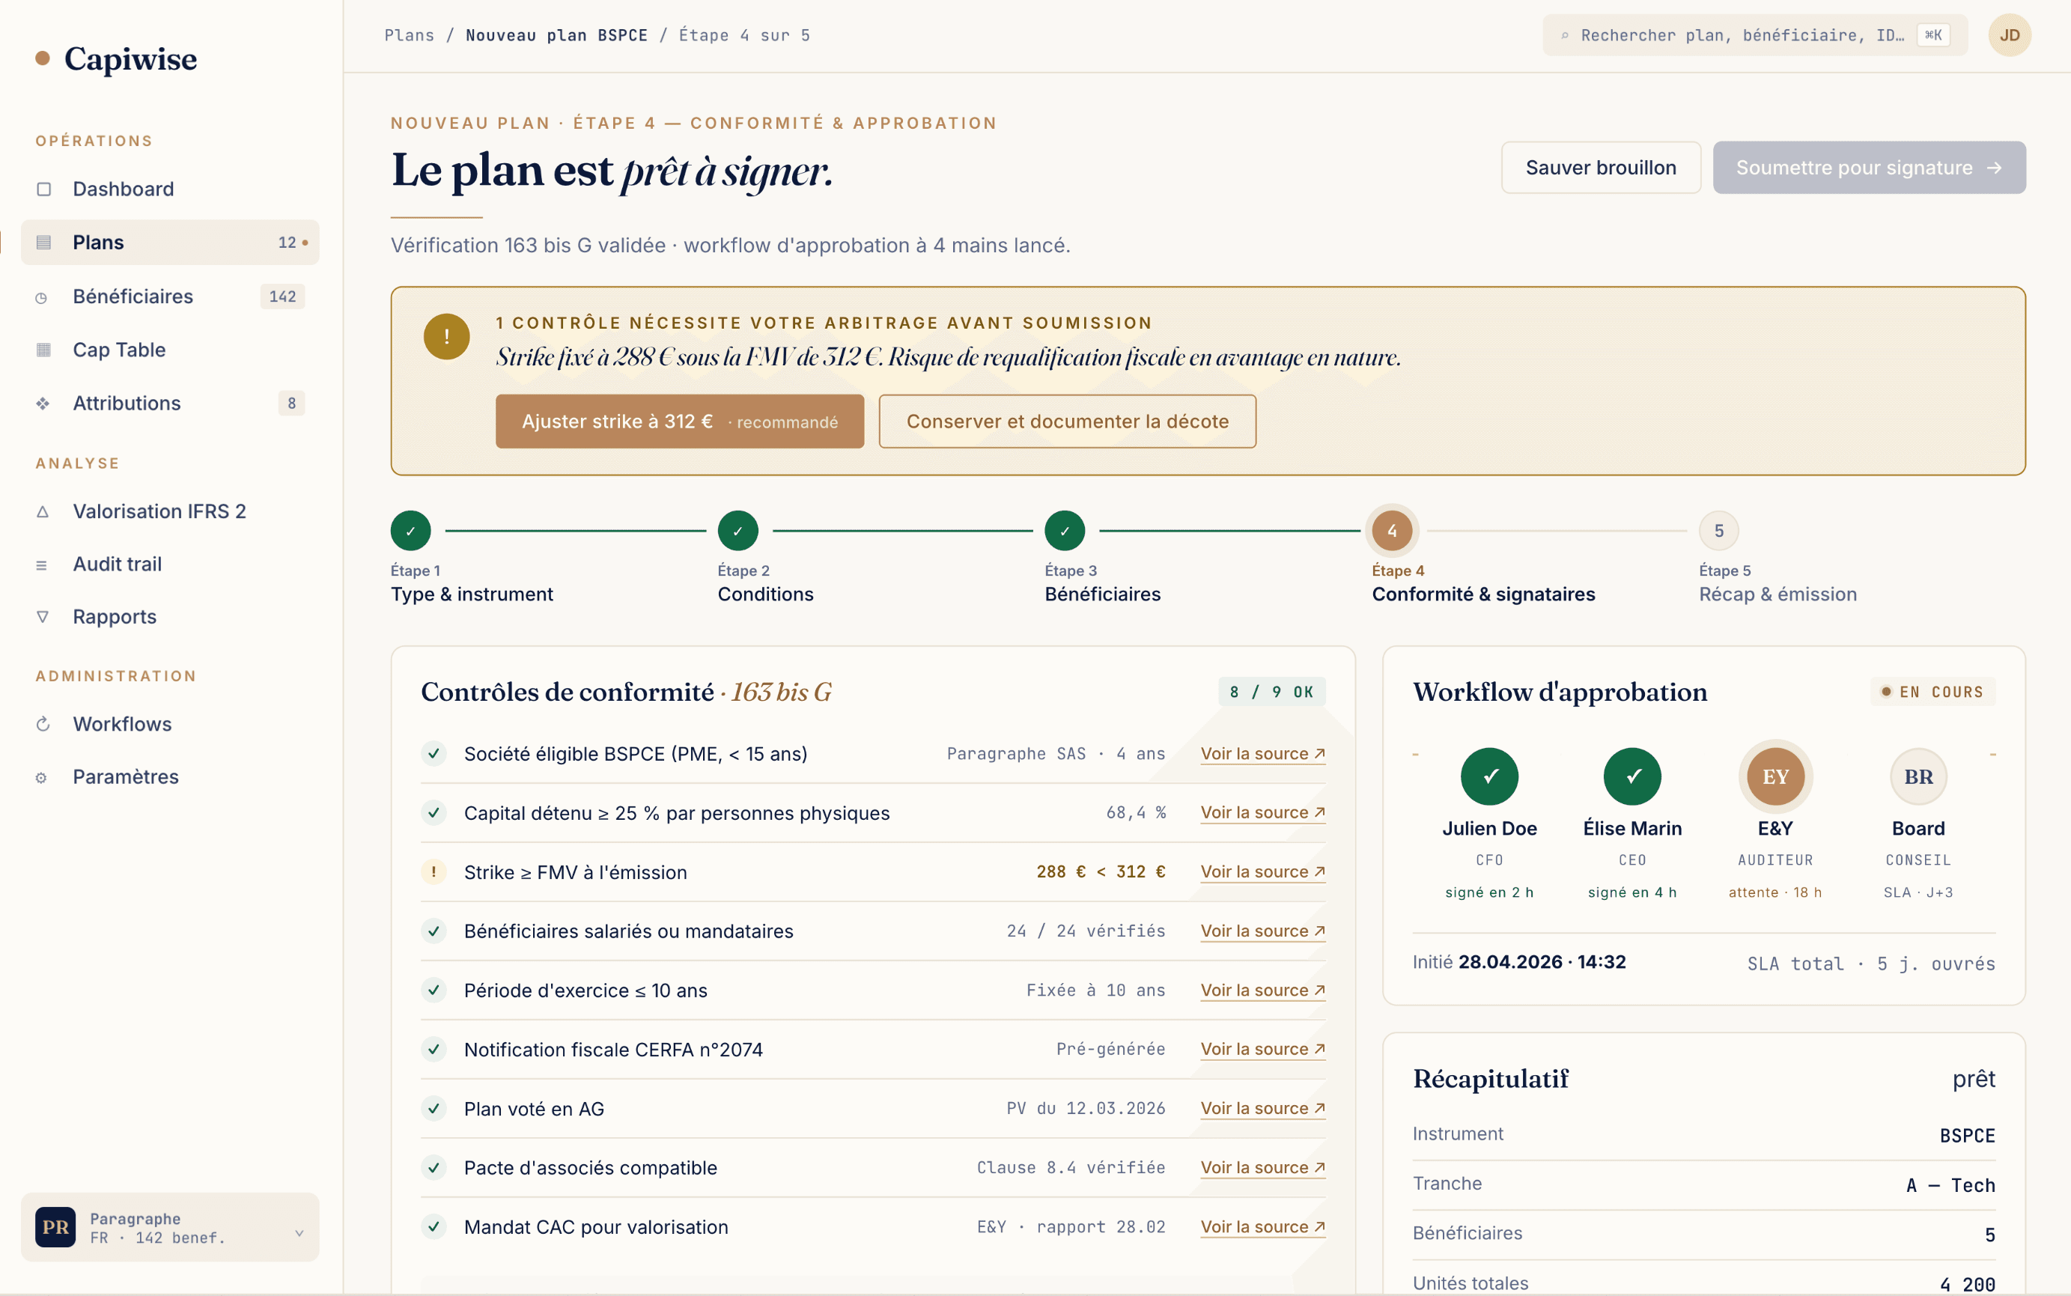The width and height of the screenshot is (2071, 1296).
Task: Click check icon for Plan voté en AG row
Action: 434,1108
